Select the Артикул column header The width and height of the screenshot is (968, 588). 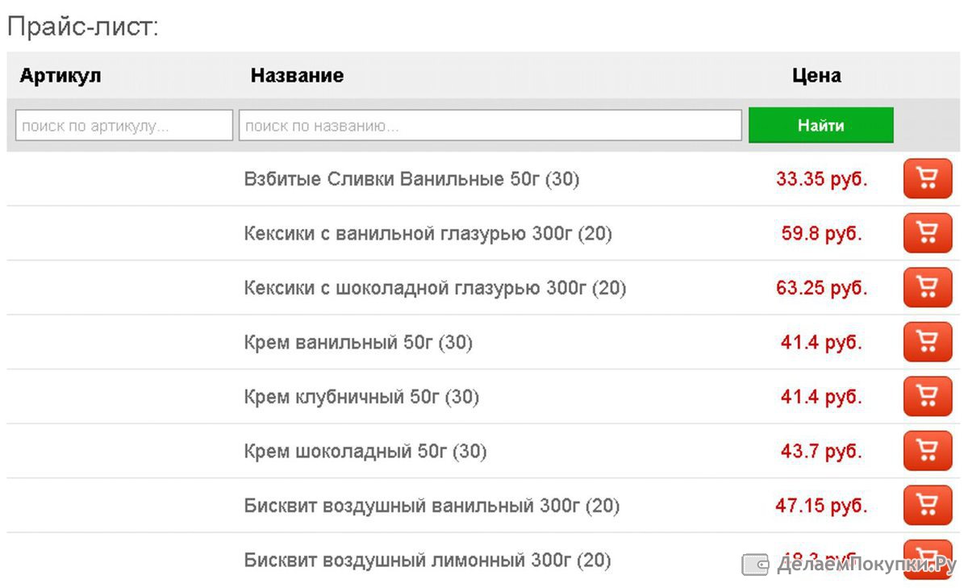[60, 76]
